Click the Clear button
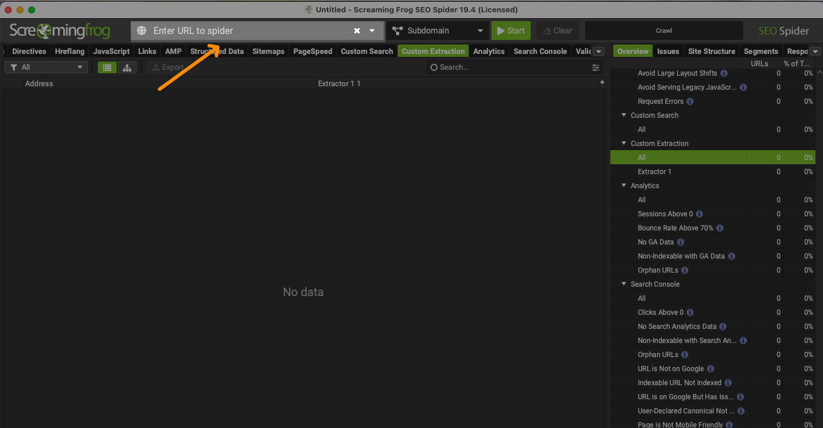This screenshot has width=823, height=428. coord(557,30)
